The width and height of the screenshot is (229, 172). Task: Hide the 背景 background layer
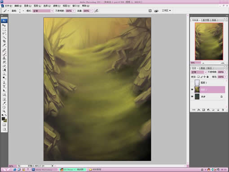192,97
